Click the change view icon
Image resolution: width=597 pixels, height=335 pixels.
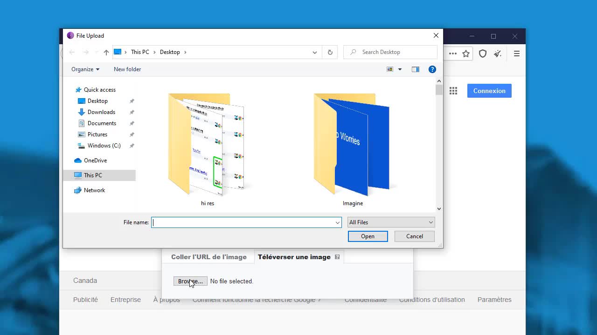click(x=390, y=69)
